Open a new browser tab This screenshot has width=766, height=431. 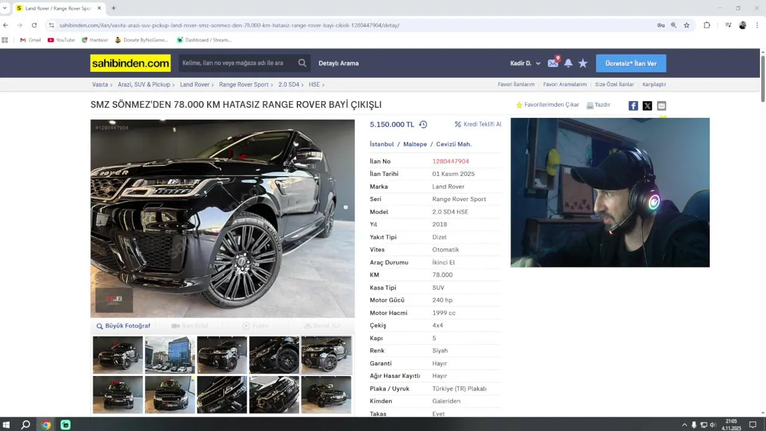click(114, 8)
